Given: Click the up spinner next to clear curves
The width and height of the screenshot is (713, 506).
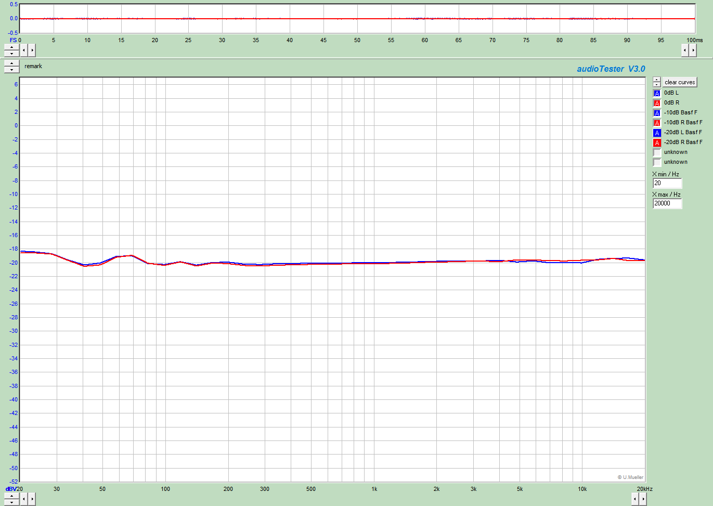Looking at the screenshot, I should point(657,80).
